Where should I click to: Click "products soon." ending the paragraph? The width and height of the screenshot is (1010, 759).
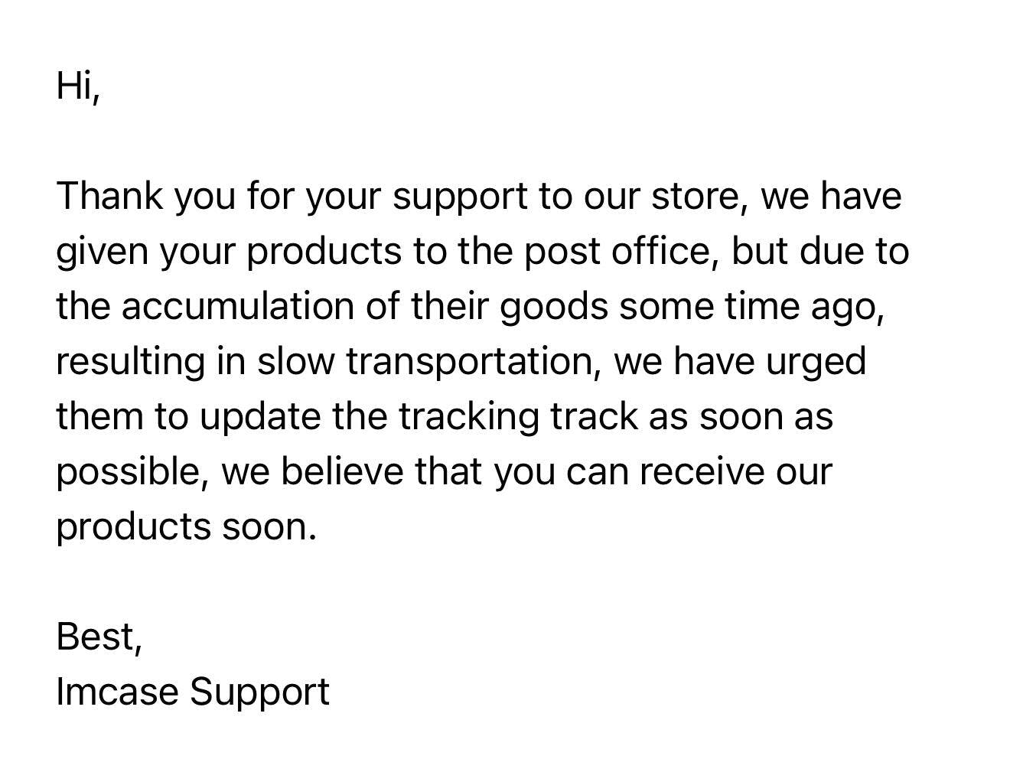click(187, 527)
